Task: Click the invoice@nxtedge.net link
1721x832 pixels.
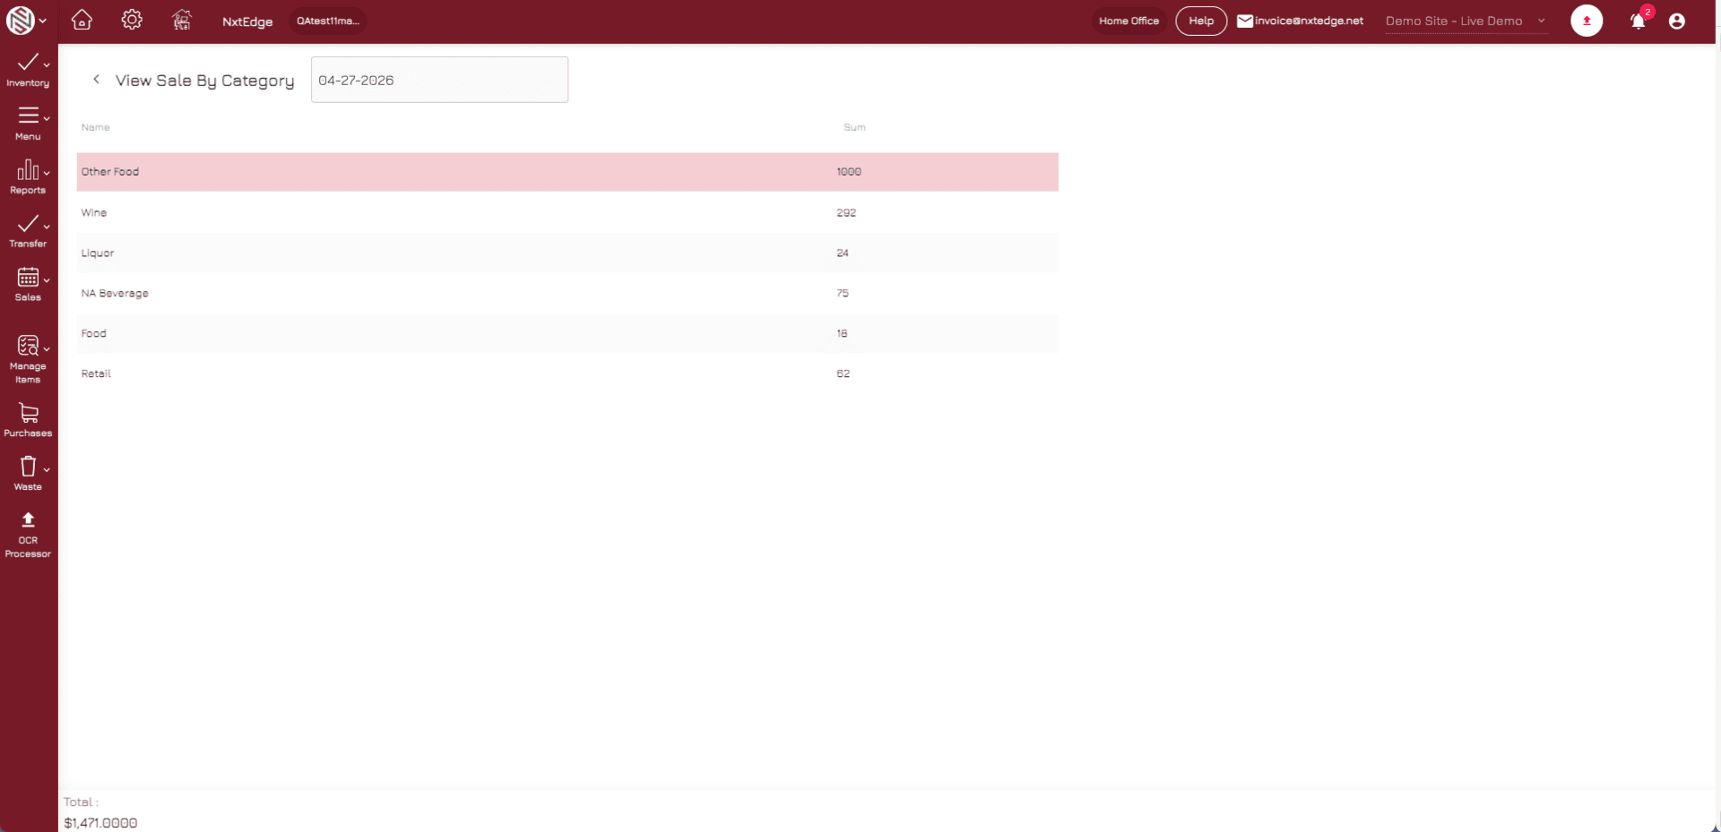Action: [x=1309, y=21]
